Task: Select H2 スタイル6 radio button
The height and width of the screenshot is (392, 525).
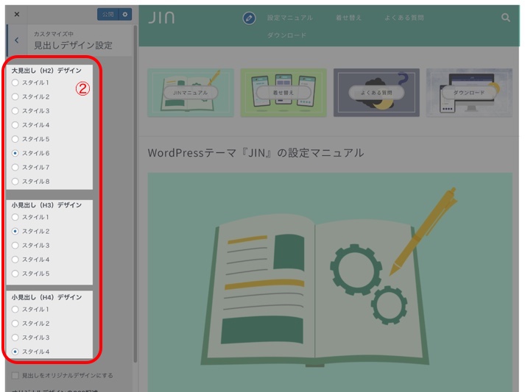Action: 15,153
